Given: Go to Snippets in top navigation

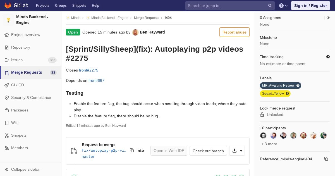Looking at the screenshot, I should tap(79, 6).
